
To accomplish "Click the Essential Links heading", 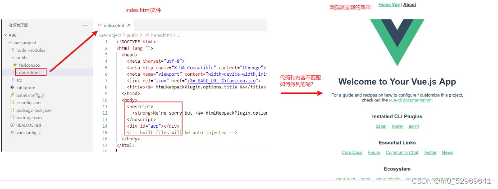I will click(397, 143).
